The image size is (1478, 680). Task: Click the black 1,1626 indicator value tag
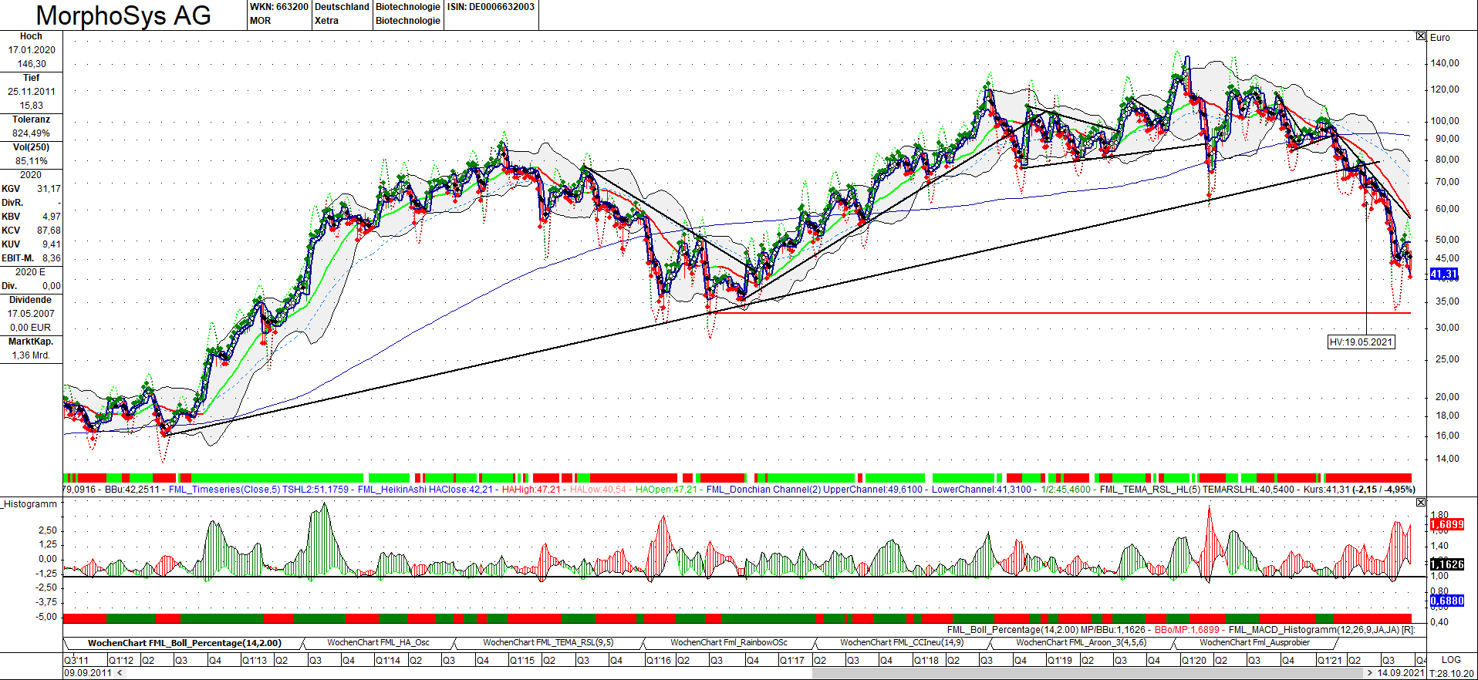click(x=1446, y=564)
